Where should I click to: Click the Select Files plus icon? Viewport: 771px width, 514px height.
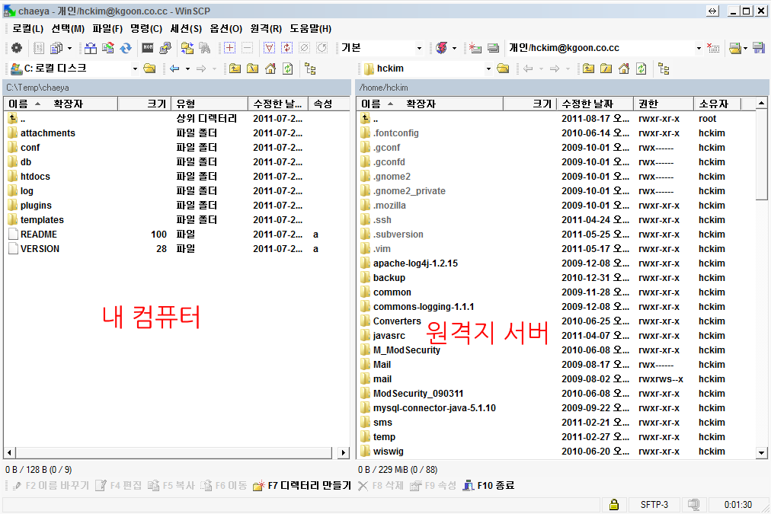[x=229, y=48]
